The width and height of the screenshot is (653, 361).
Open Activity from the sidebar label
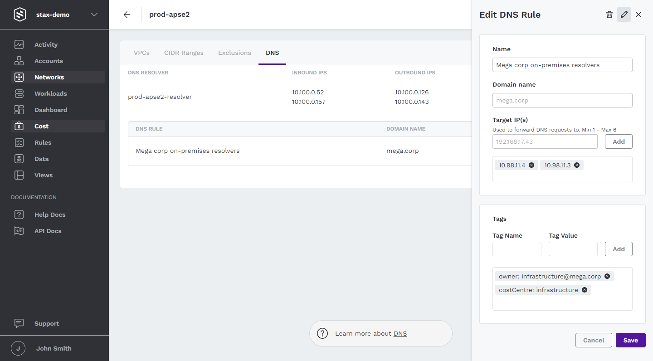[x=46, y=44]
